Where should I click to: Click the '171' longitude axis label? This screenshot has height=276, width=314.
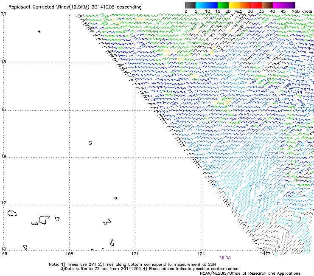pyautogui.click(x=135, y=254)
